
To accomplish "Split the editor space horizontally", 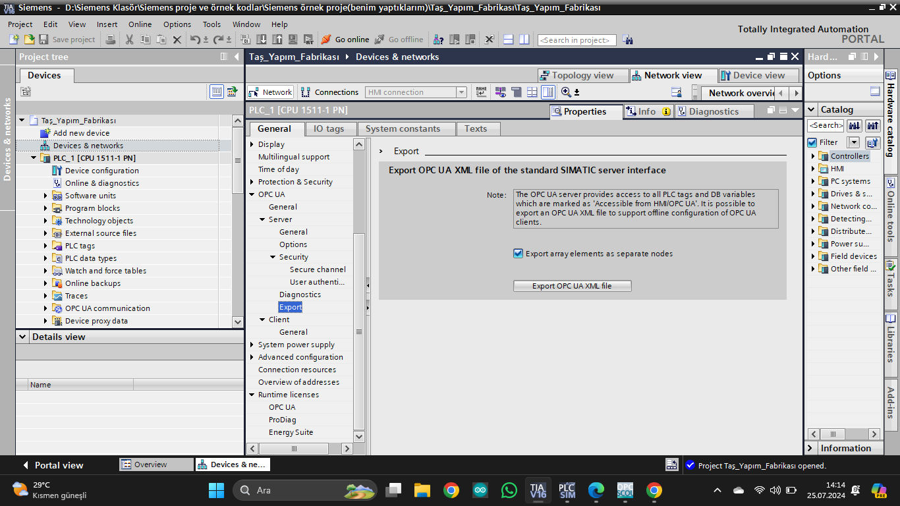I will [x=508, y=40].
